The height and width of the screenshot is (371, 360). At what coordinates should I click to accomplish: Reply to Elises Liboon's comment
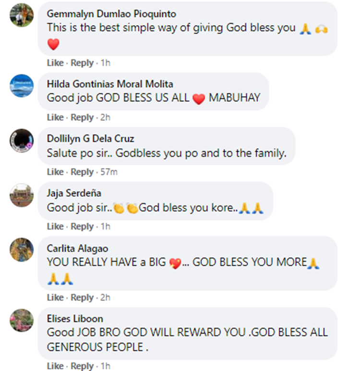[x=82, y=366]
